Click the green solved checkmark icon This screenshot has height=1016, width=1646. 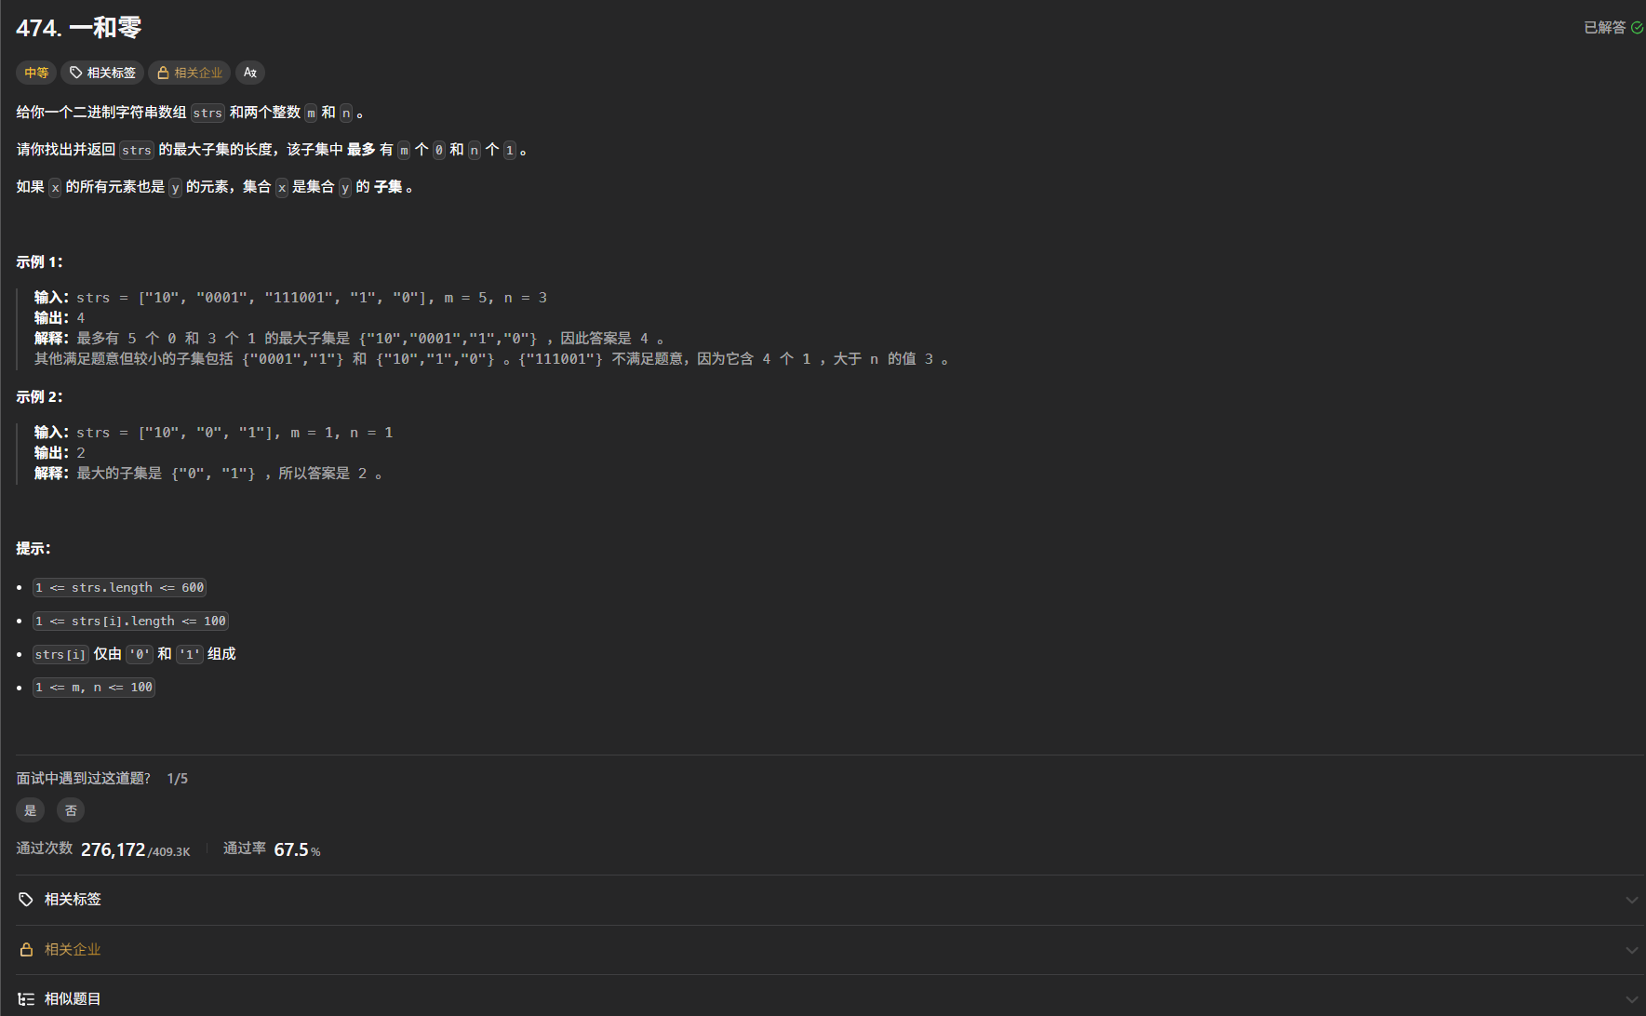tap(1637, 28)
